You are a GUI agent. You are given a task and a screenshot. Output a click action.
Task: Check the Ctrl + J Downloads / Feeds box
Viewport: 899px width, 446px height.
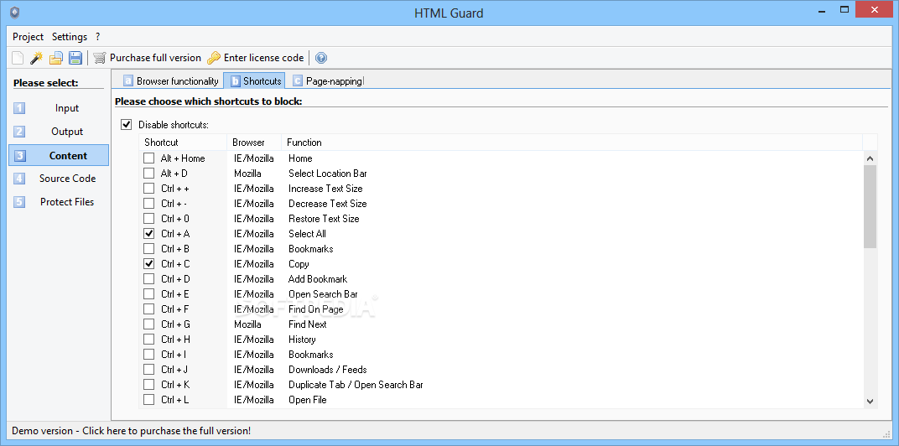point(149,370)
